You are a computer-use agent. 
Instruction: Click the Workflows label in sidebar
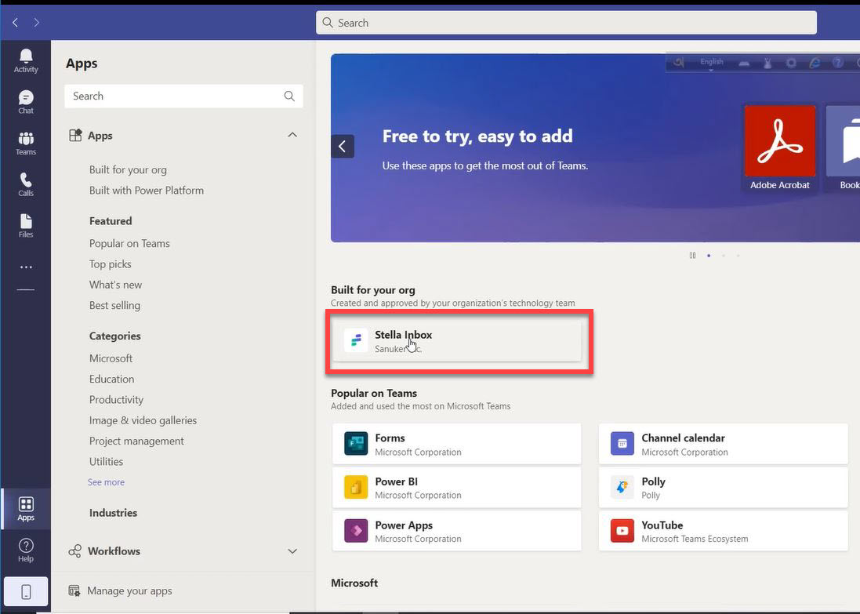114,551
